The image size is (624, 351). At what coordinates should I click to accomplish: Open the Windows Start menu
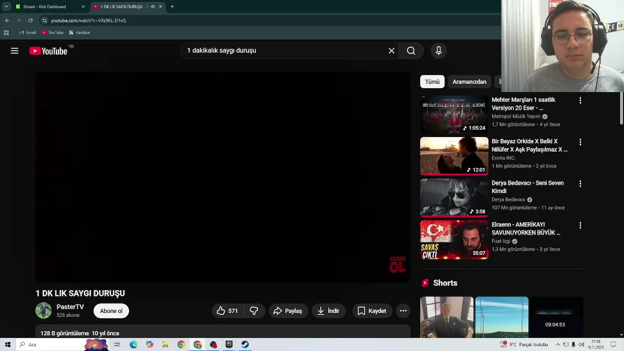tap(8, 345)
